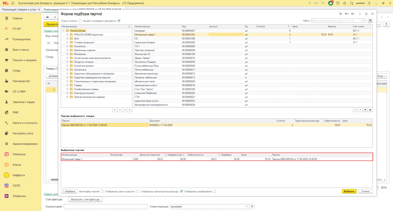Open the Wildberries sidebar icon
The width and height of the screenshot is (393, 211).
(x=7, y=196)
